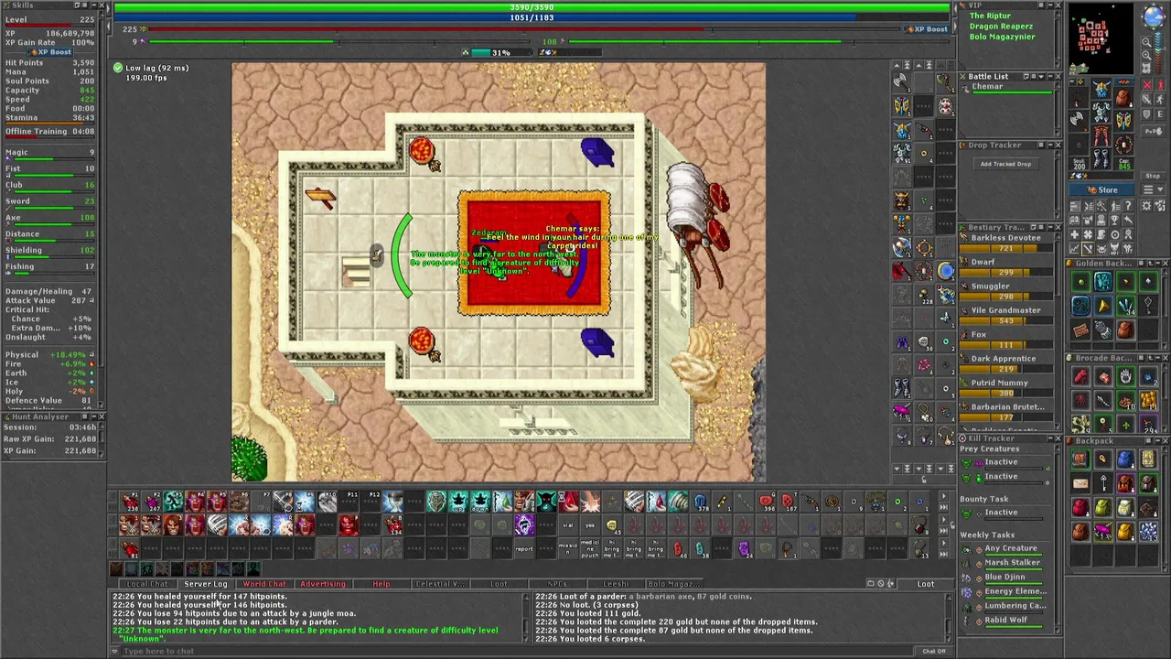Collapse the Drop Tracker panel
This screenshot has width=1171, height=659.
[x=1049, y=145]
